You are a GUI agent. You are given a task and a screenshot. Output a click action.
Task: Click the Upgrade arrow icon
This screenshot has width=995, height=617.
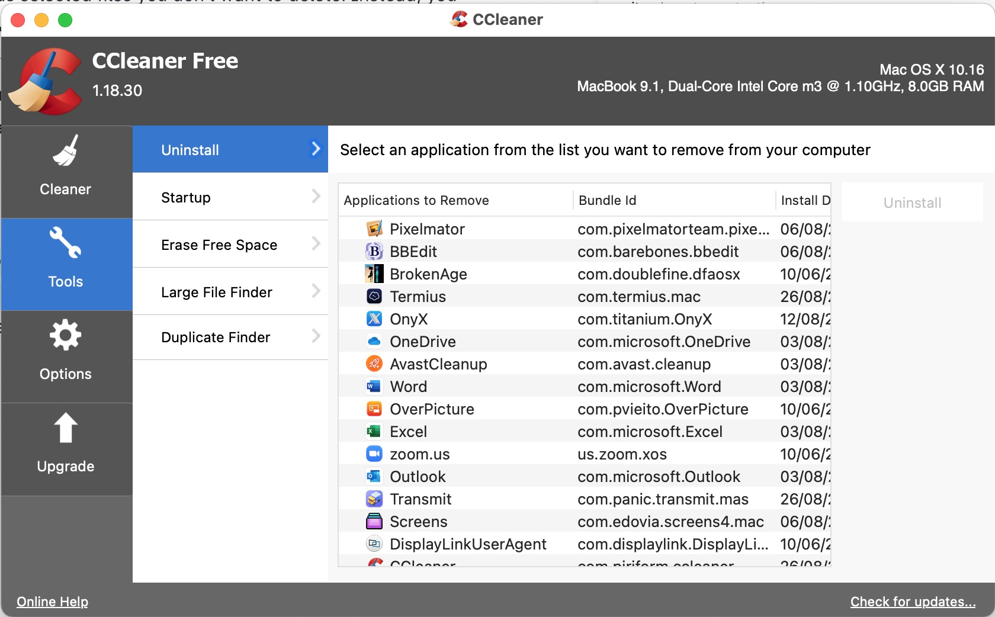66,428
